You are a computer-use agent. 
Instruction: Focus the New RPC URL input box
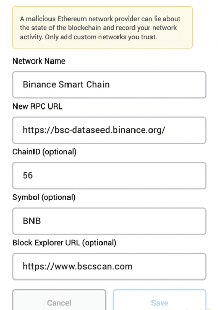pyautogui.click(x=109, y=130)
